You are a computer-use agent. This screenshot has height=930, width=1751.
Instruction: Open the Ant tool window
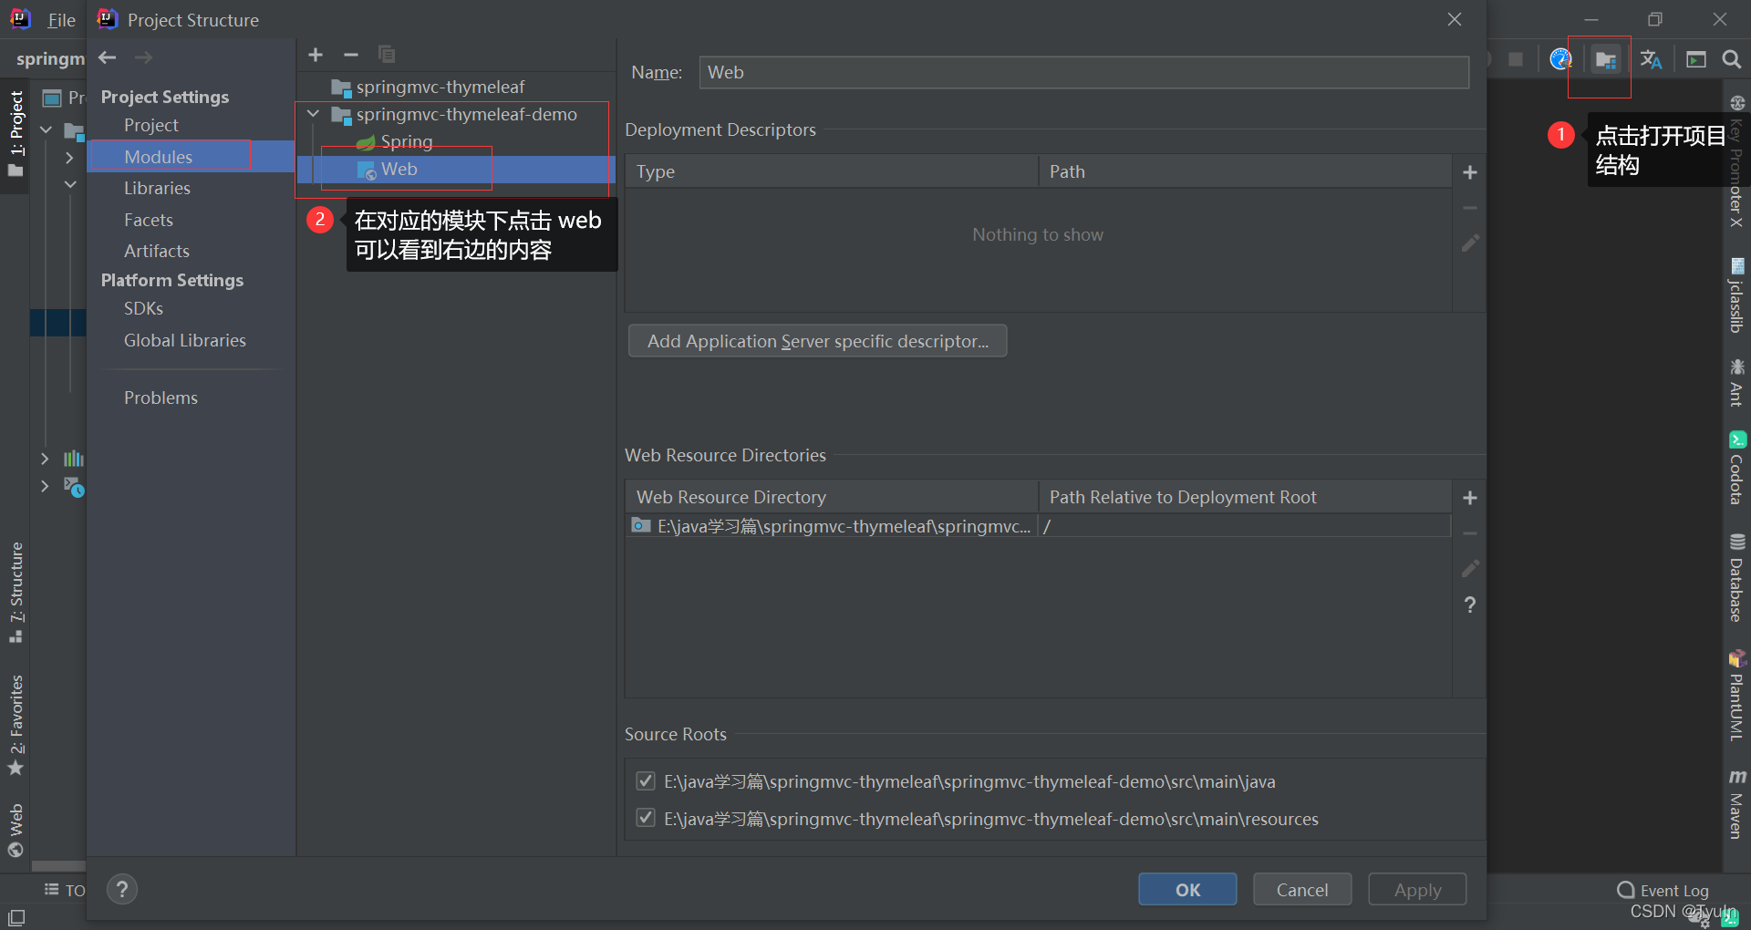(1736, 383)
